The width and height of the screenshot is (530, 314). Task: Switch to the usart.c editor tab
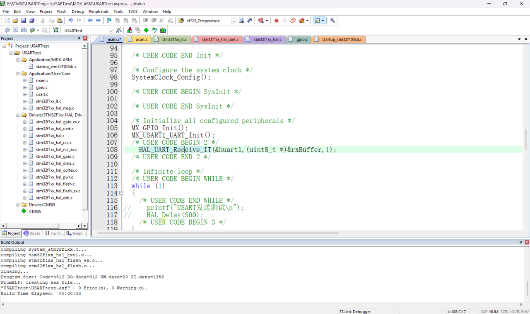[x=141, y=40]
